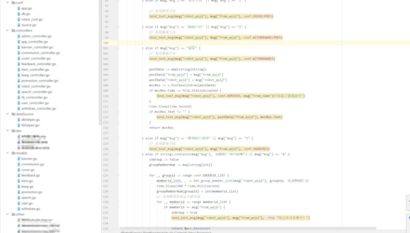Click the conf folder icon
The image size is (410, 233).
tap(13, 2)
